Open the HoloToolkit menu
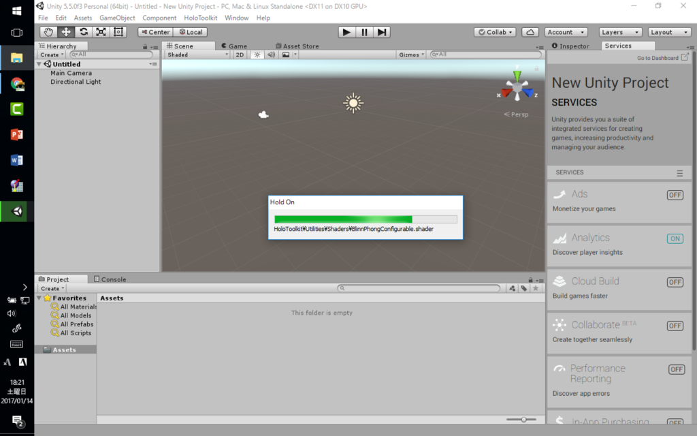The image size is (697, 436). (x=201, y=18)
